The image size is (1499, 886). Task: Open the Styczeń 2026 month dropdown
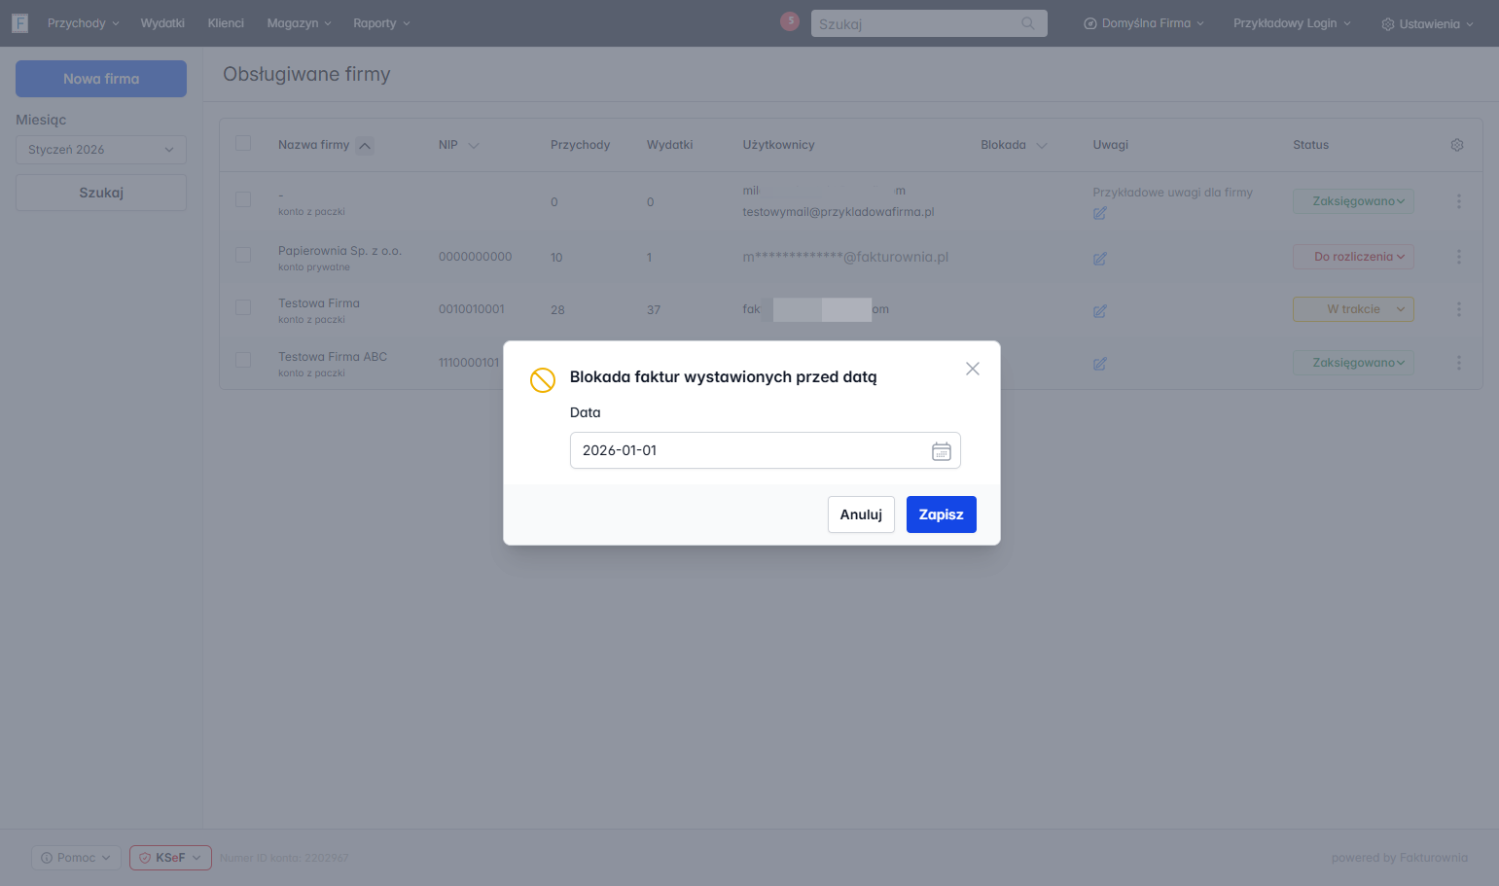[101, 150]
